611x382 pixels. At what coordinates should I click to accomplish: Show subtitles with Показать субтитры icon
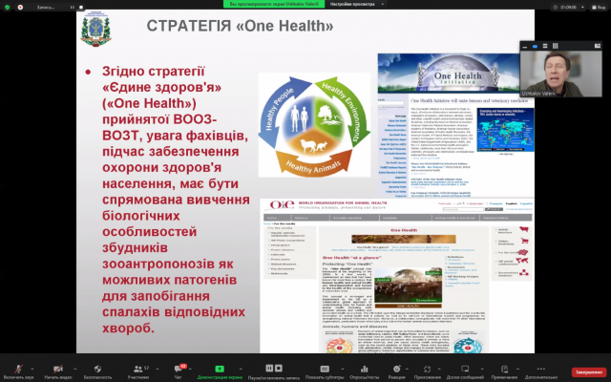325,369
